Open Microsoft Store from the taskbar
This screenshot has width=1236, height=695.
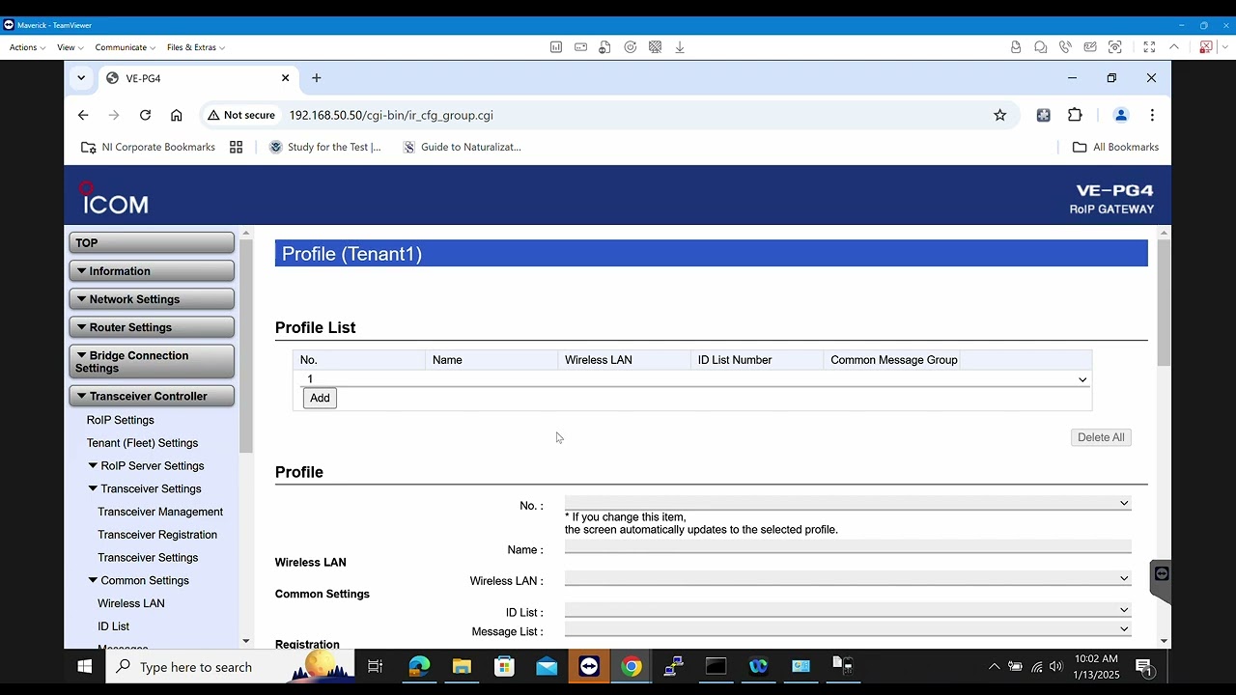pos(504,666)
